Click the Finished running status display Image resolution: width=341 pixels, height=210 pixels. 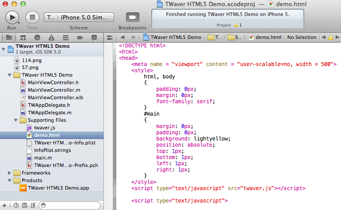[x=227, y=19]
